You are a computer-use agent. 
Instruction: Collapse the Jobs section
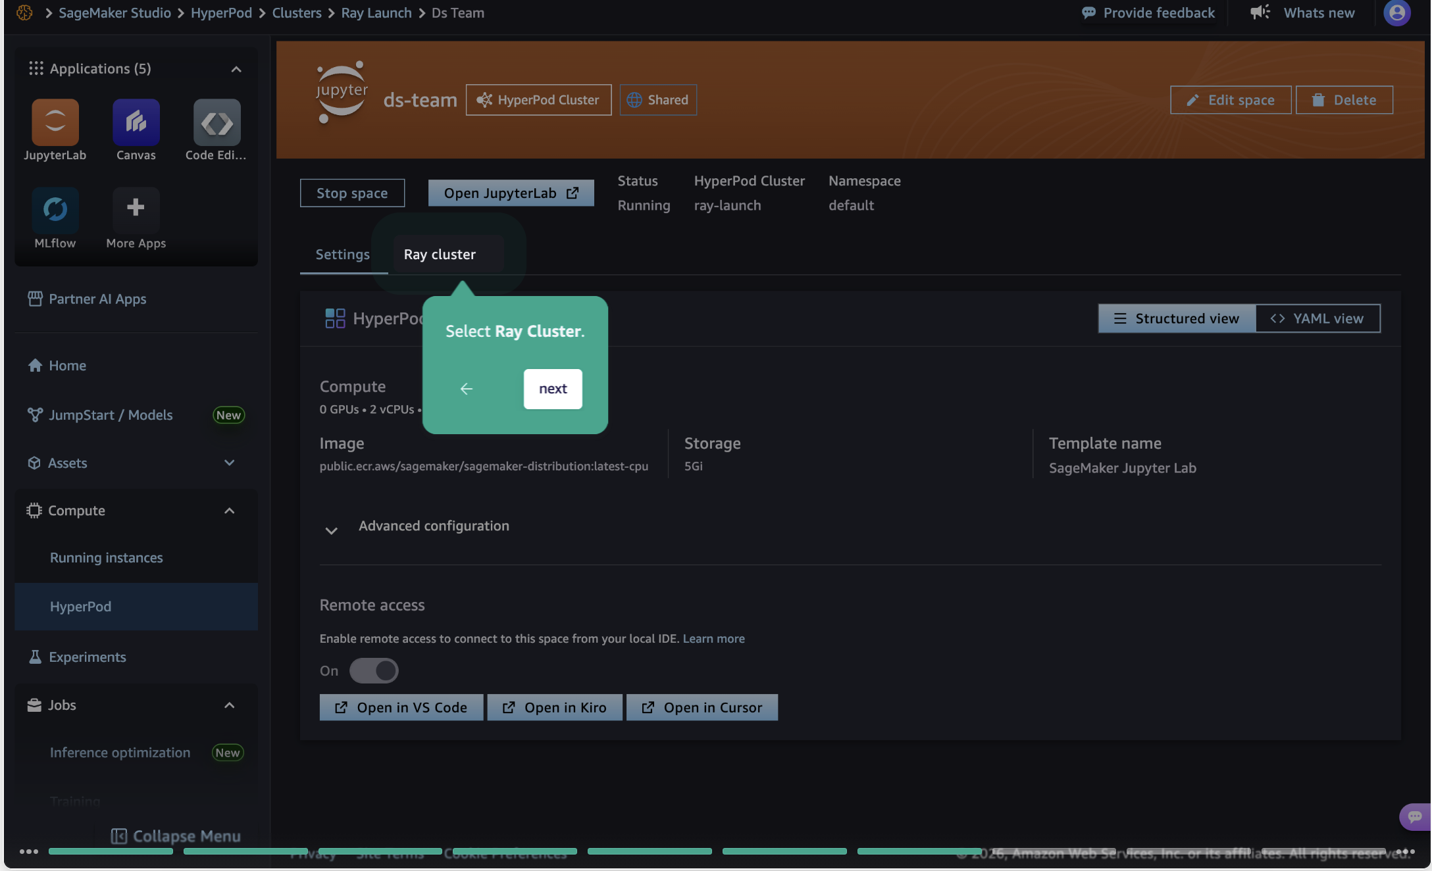(x=230, y=706)
